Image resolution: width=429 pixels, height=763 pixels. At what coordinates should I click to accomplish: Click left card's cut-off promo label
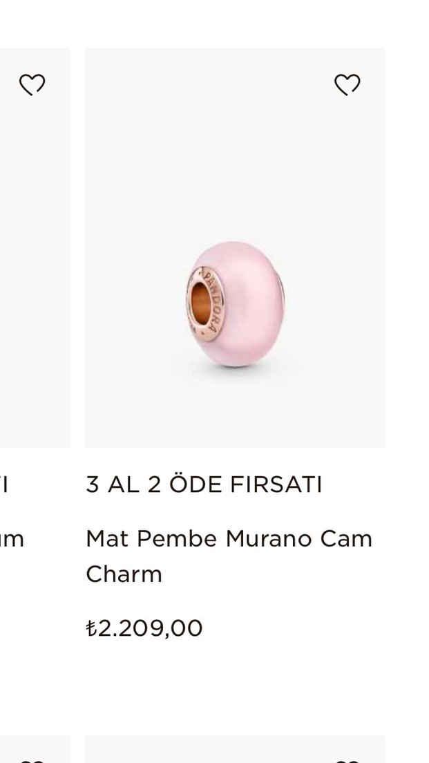pyautogui.click(x=4, y=484)
